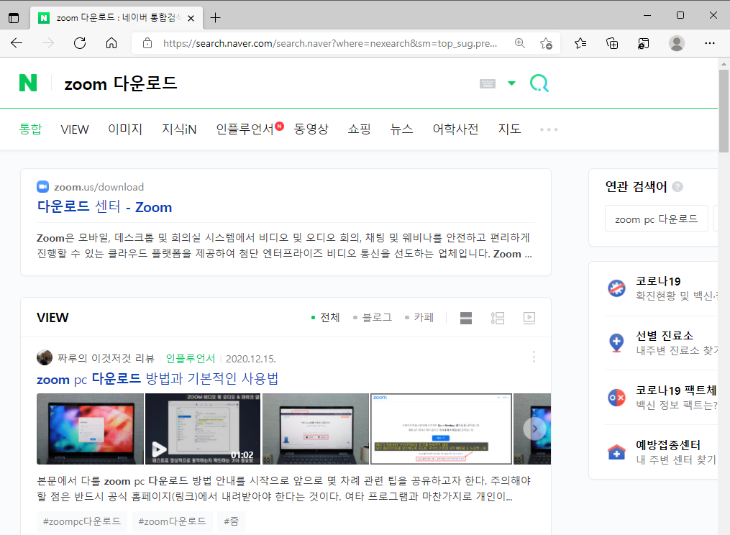Open the zoom webpage screenshot thumbnail
Viewport: 730px width, 535px height.
tap(442, 429)
